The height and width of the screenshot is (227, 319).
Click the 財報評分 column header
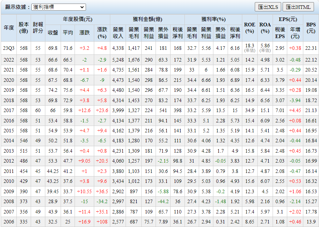38,28
